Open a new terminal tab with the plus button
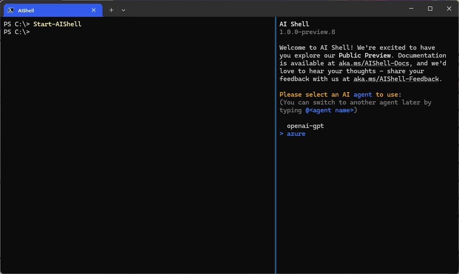Viewport: 459px width, 274px height. (111, 10)
